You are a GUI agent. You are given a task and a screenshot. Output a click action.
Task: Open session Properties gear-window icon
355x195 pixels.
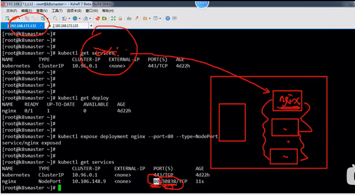point(43,19)
